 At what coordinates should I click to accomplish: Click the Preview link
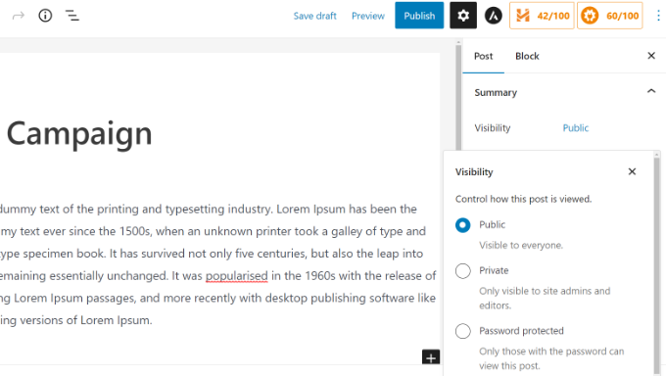click(x=368, y=16)
